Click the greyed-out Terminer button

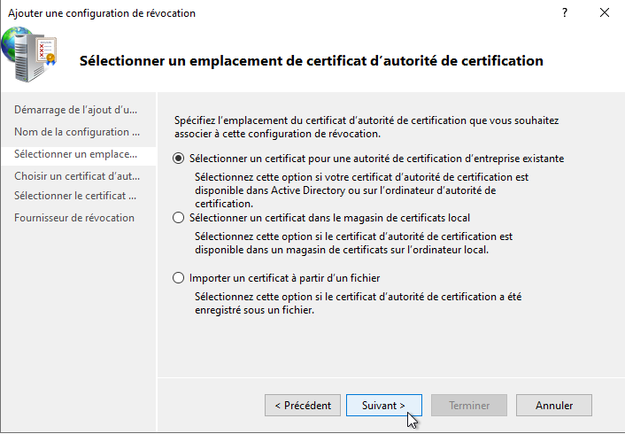coord(469,406)
